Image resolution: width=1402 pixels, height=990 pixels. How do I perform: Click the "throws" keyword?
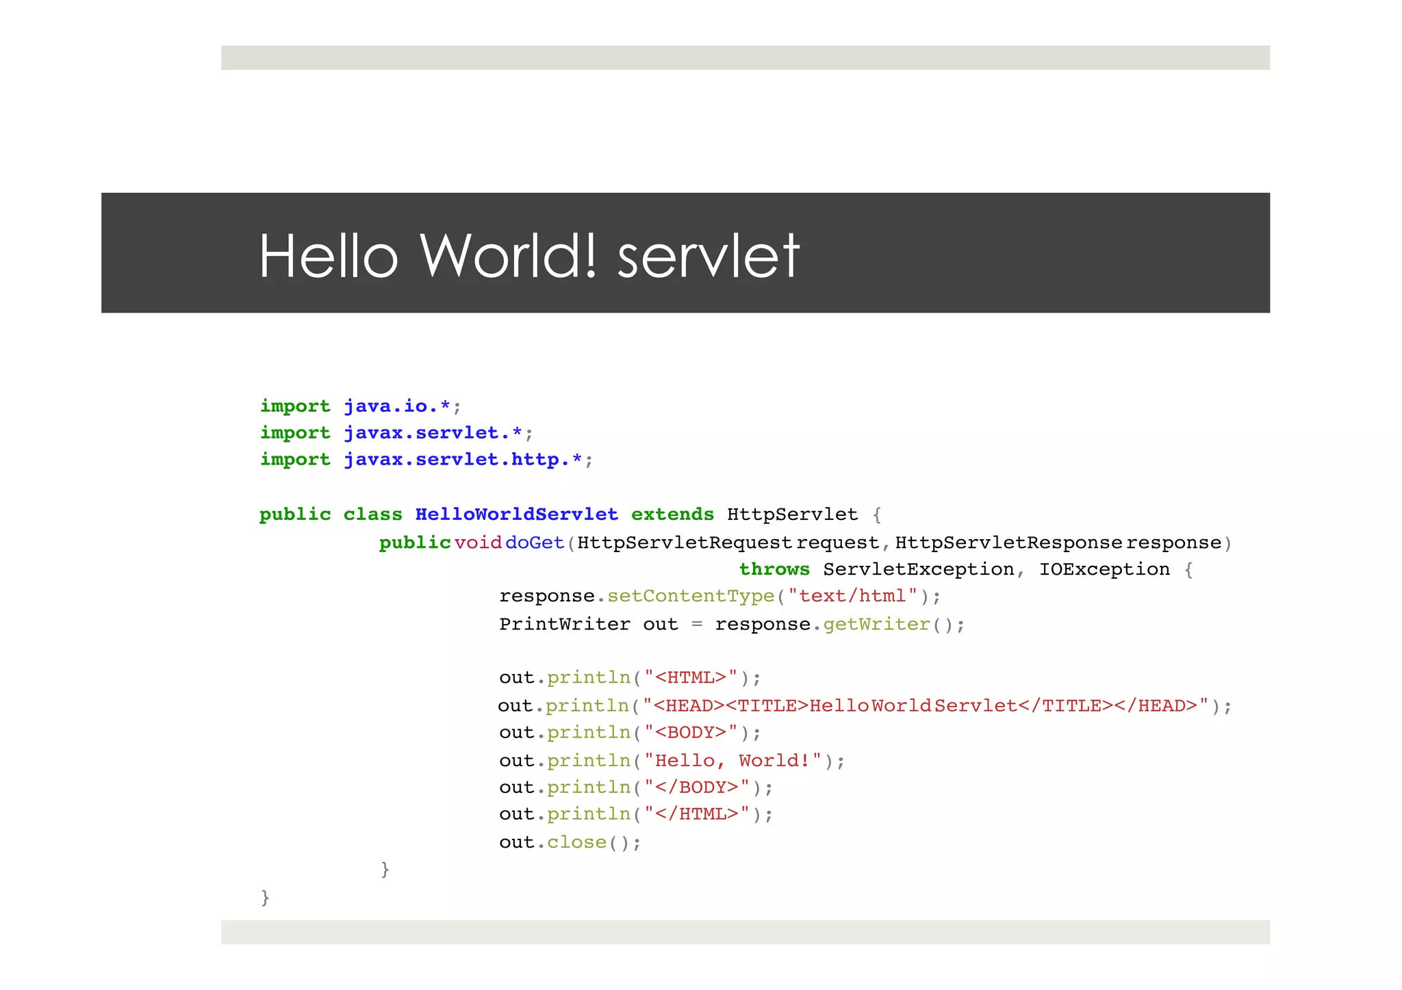(x=774, y=569)
